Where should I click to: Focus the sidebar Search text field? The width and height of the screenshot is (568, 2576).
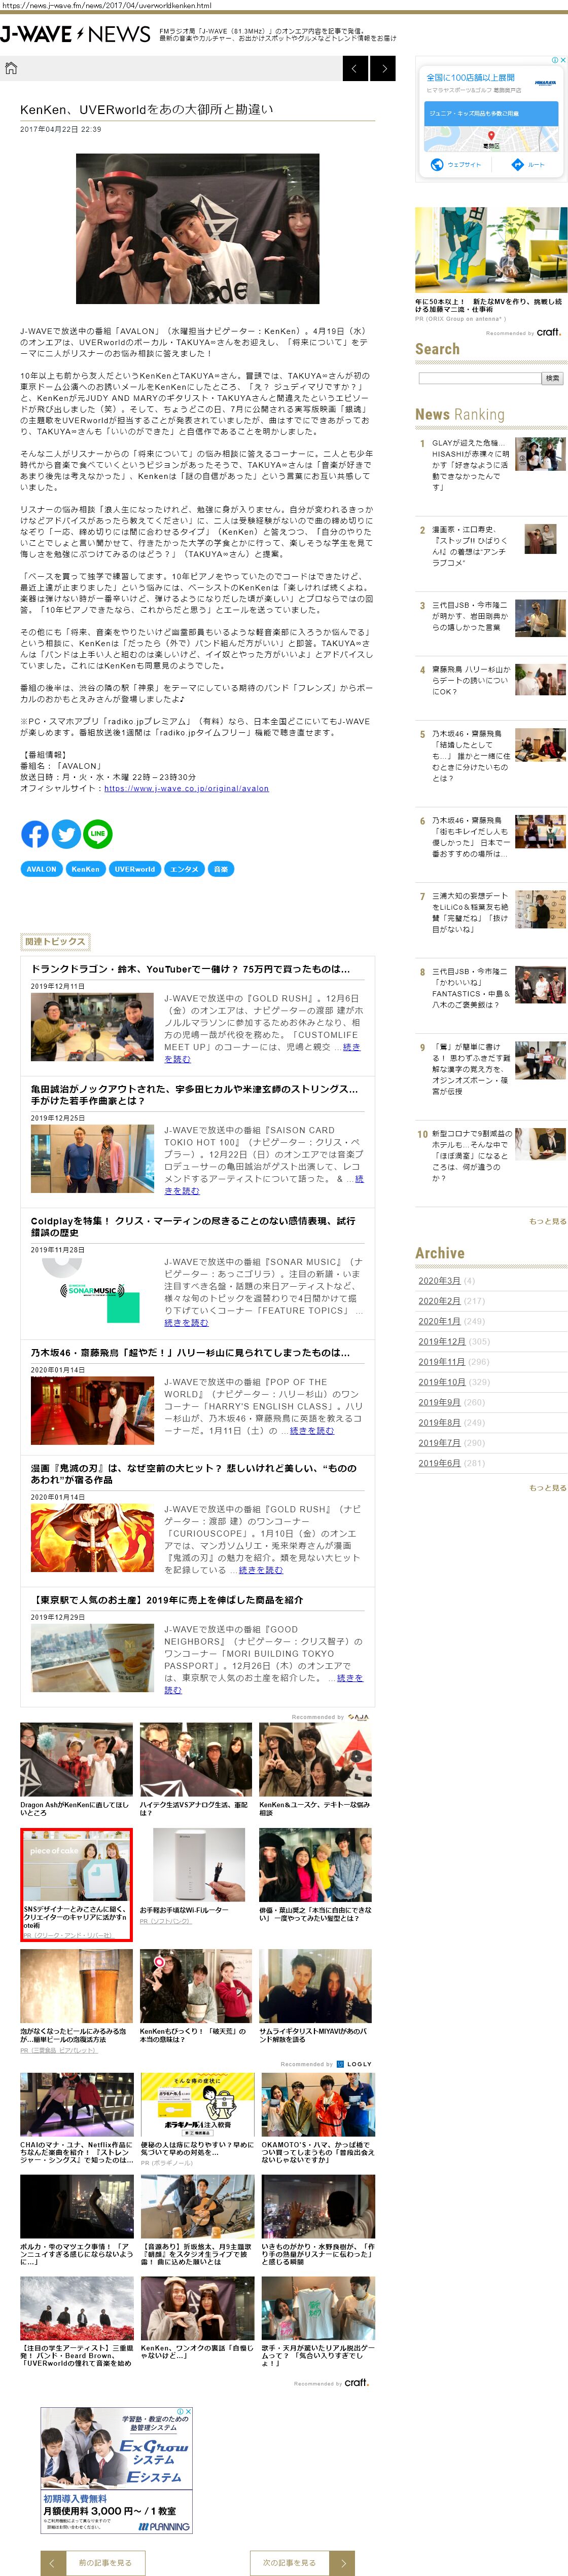point(478,378)
